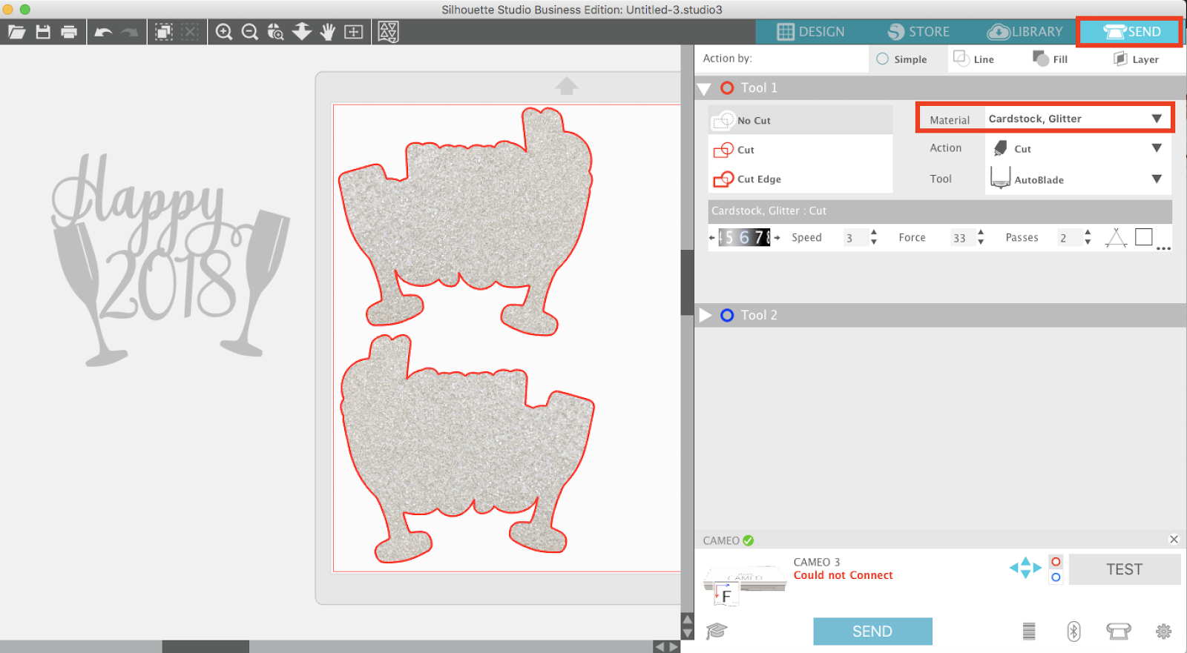
Task: Open the Send panel settings gear
Action: [x=1163, y=631]
